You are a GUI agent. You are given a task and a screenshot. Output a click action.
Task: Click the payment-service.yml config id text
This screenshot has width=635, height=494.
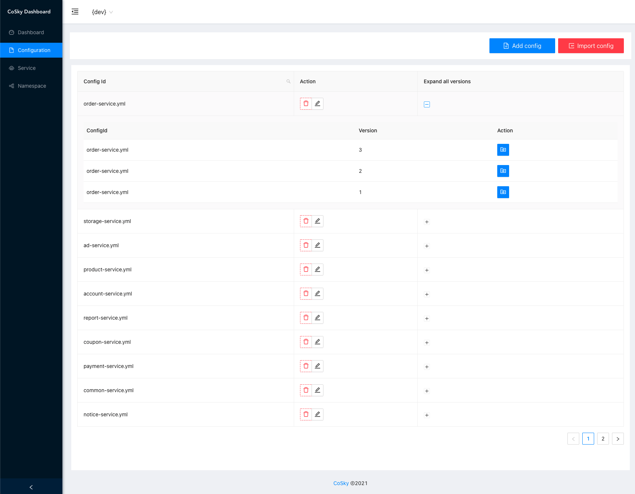(108, 366)
